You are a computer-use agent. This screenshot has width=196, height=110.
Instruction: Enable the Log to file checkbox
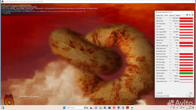[157, 93]
